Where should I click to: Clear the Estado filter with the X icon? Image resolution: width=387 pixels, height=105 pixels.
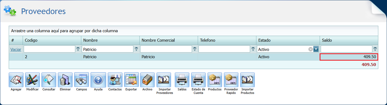pyautogui.click(x=310, y=49)
